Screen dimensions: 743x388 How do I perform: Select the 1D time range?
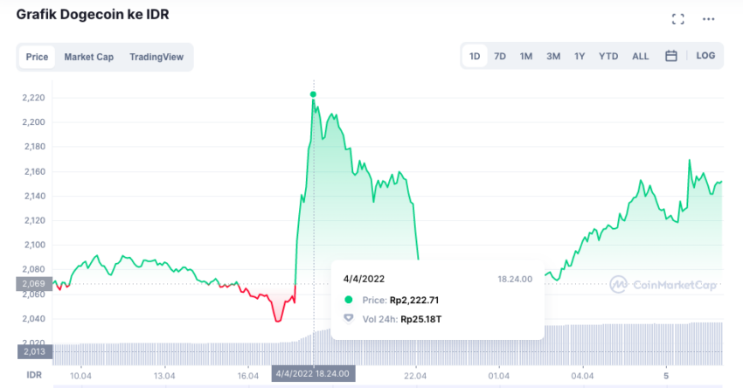[x=475, y=57]
